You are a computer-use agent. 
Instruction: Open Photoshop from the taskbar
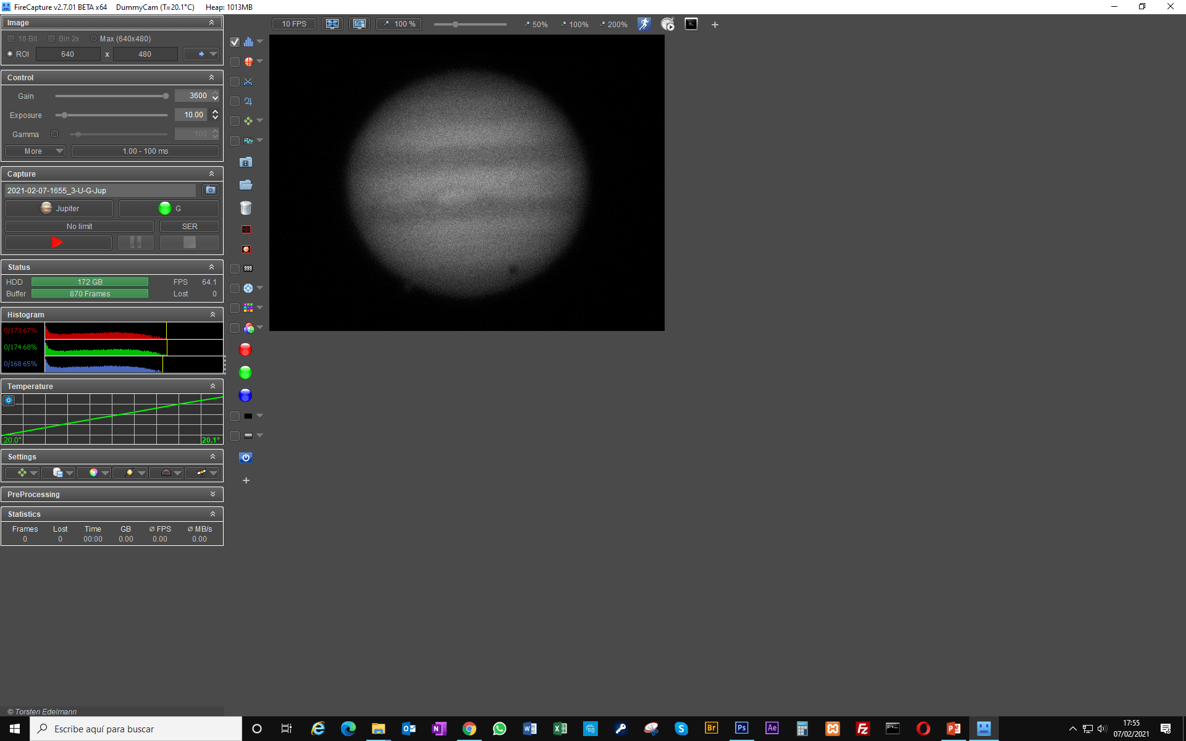pos(741,729)
